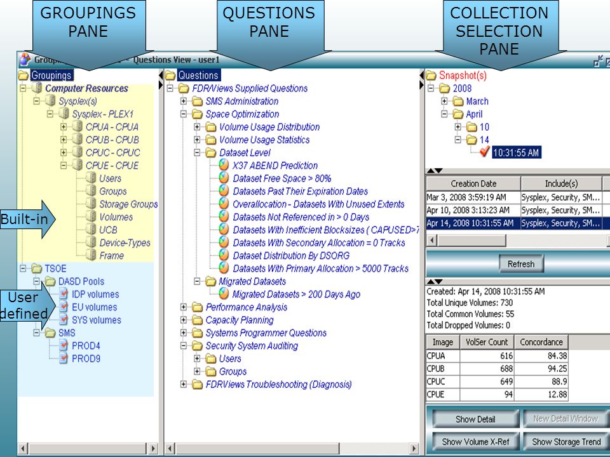Click the collapse arrows below the Refresh bar

[x=435, y=281]
